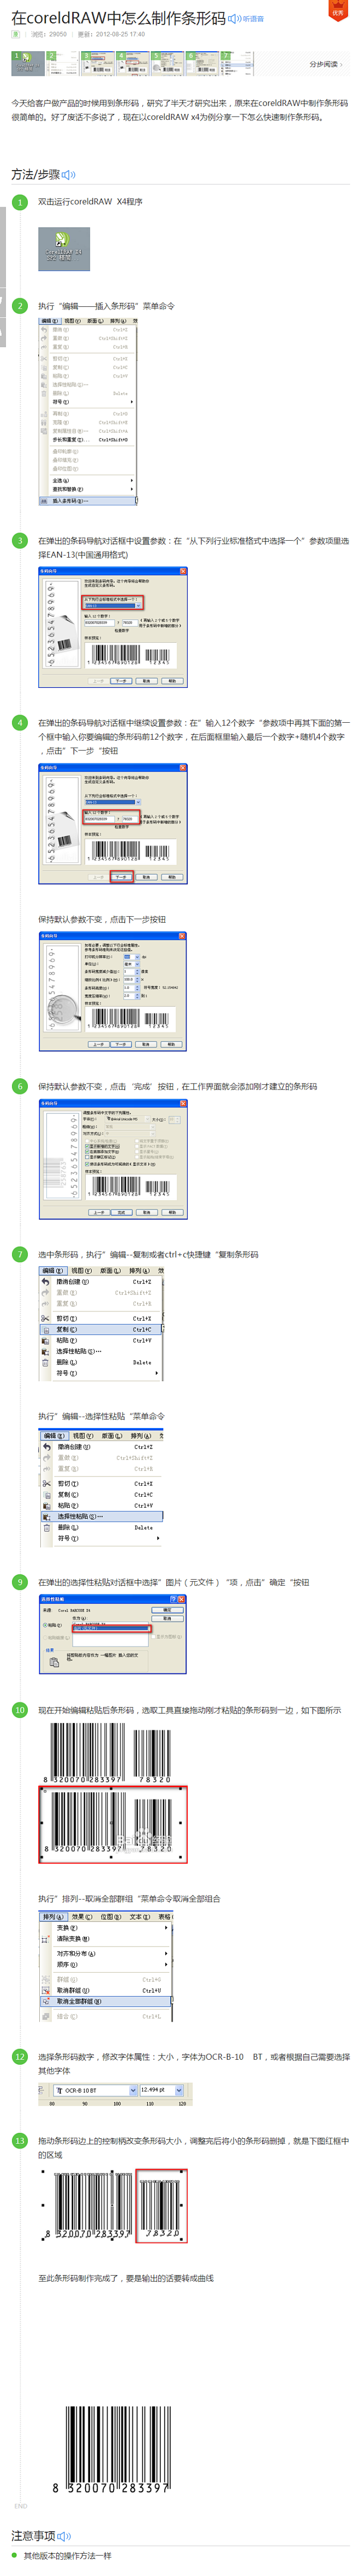Click the CorelDRAW X4 desktop shortcut icon image

click(64, 248)
